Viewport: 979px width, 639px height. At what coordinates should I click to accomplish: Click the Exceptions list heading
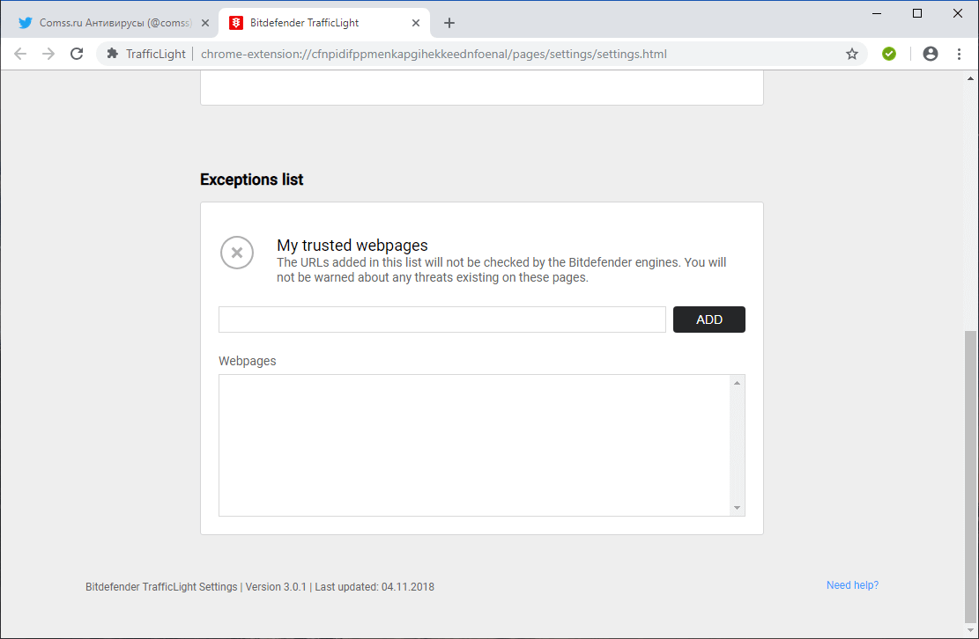click(252, 180)
